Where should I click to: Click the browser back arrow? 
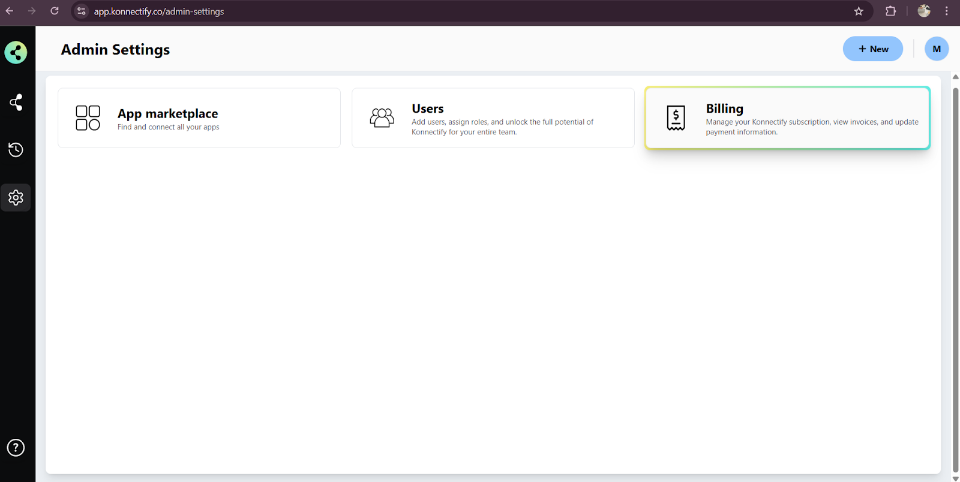point(10,11)
